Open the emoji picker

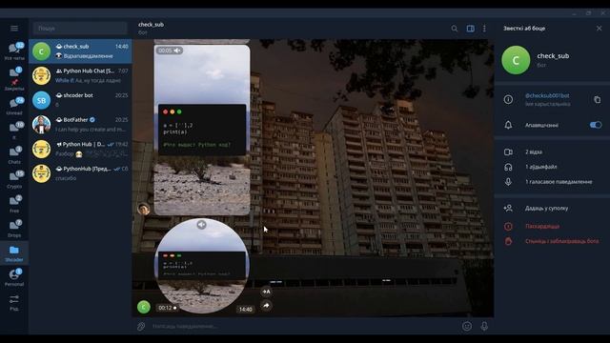pos(467,326)
